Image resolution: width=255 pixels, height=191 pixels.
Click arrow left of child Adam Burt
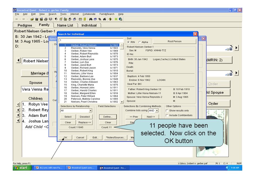[18, 115]
